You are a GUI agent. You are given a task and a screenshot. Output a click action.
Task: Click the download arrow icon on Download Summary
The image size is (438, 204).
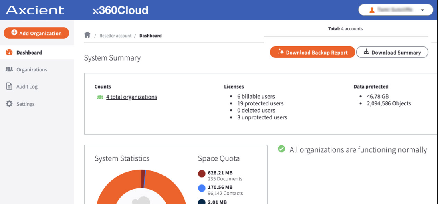[367, 52]
